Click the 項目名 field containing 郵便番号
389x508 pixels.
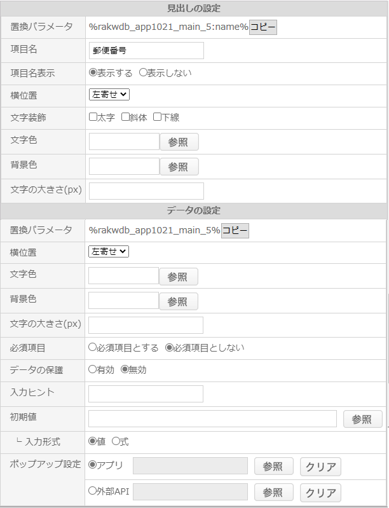146,50
